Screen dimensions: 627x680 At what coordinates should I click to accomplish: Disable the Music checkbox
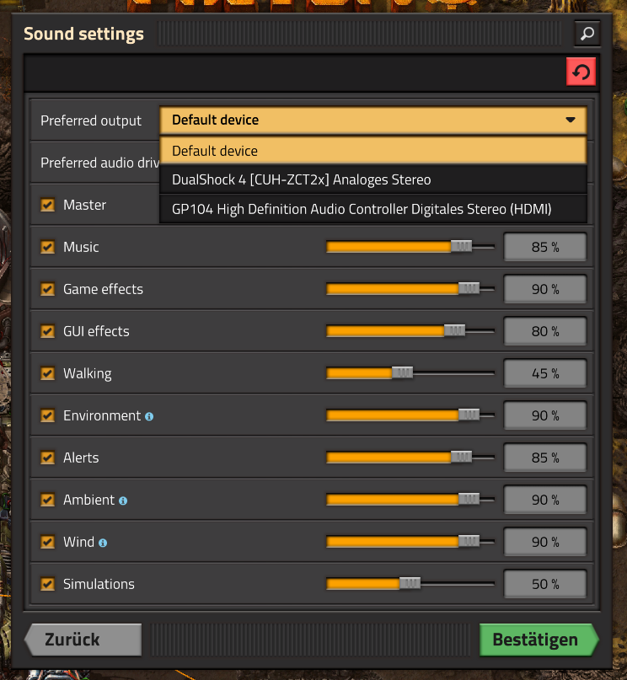pyautogui.click(x=48, y=247)
